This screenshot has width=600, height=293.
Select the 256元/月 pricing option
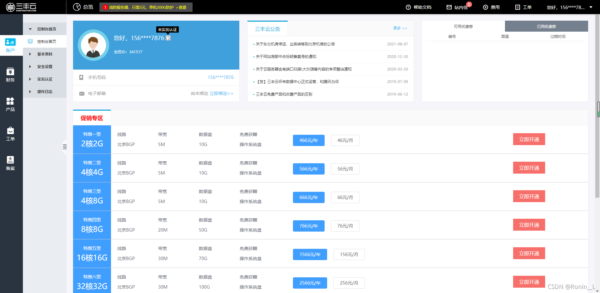pos(349,283)
